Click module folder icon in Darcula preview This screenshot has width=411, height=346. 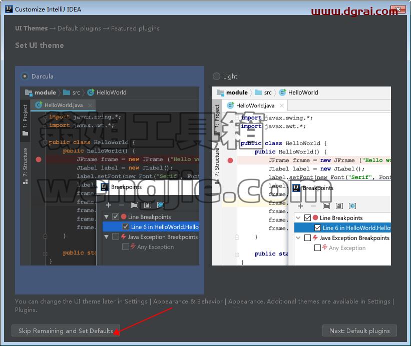point(29,92)
